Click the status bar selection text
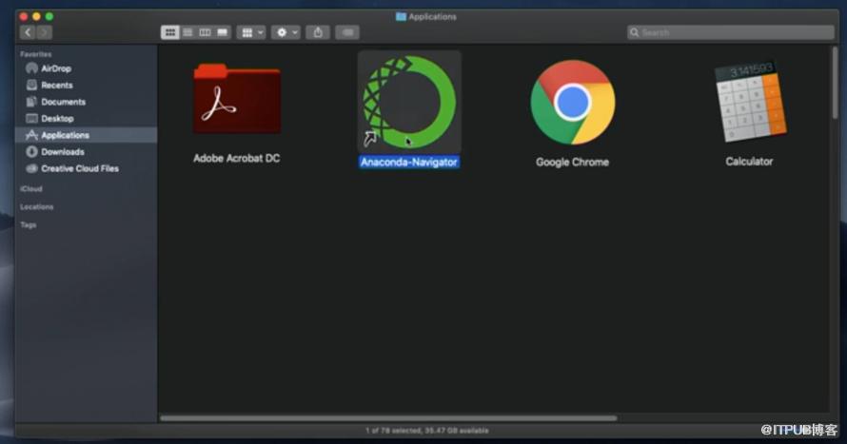This screenshot has height=444, width=847. click(426, 431)
